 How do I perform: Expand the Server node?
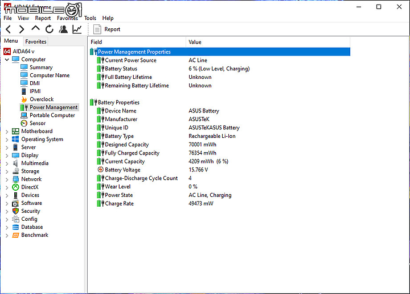click(7, 148)
